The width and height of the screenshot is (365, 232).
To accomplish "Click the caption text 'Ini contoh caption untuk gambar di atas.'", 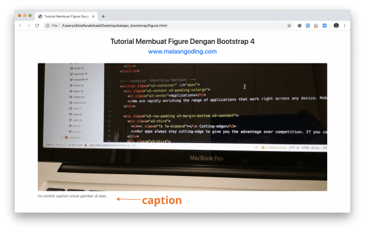I will coord(72,196).
